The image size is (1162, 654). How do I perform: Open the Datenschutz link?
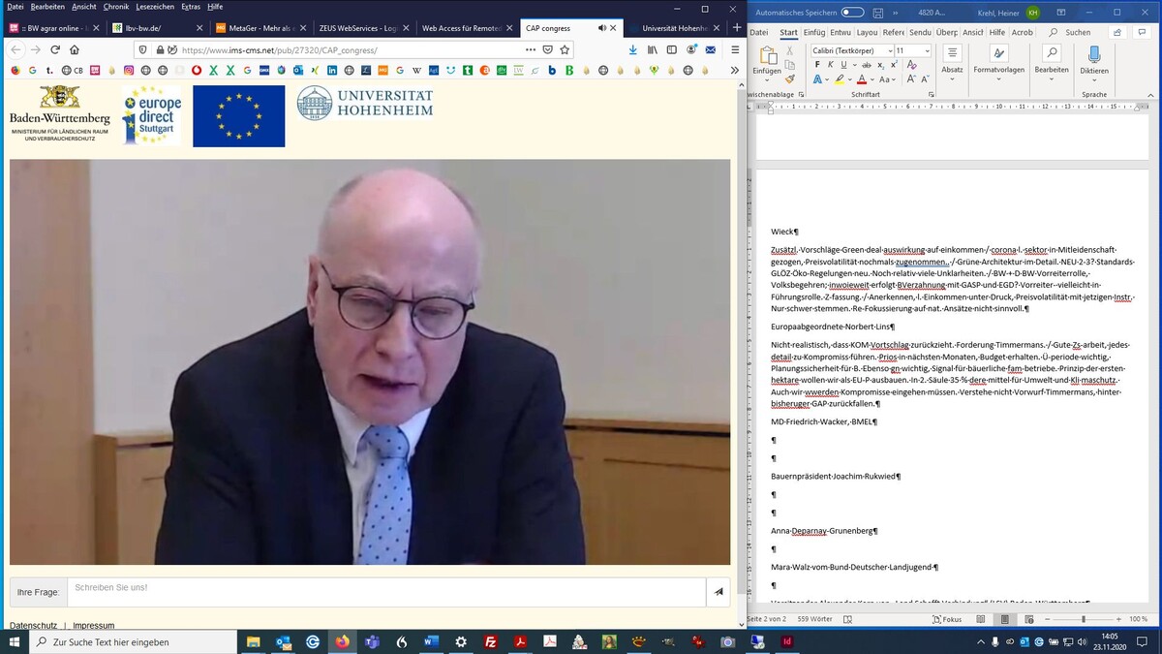pyautogui.click(x=33, y=625)
